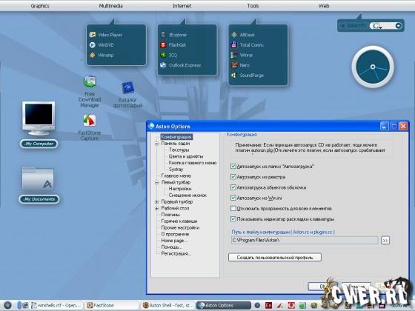Screen dimensions: 415x311
Task: Switch to FastStone window in taskbar
Action: click(112, 305)
